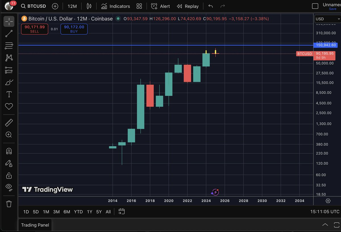Open the user profile avatar menu

pos(10,6)
